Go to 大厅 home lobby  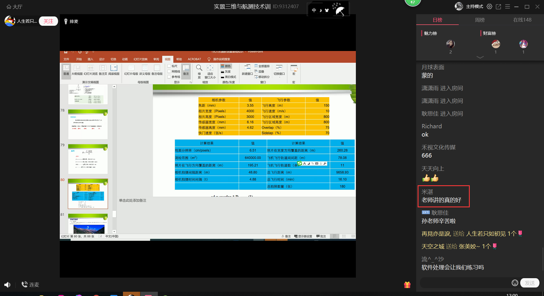tap(14, 7)
